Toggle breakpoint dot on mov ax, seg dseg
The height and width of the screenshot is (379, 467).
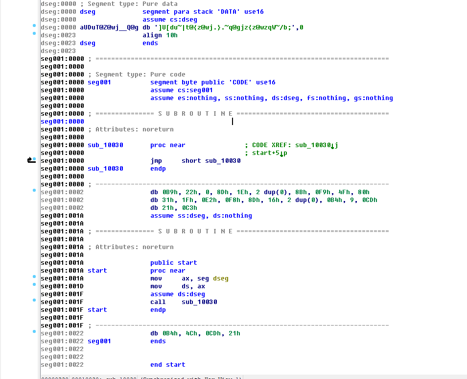(34, 277)
